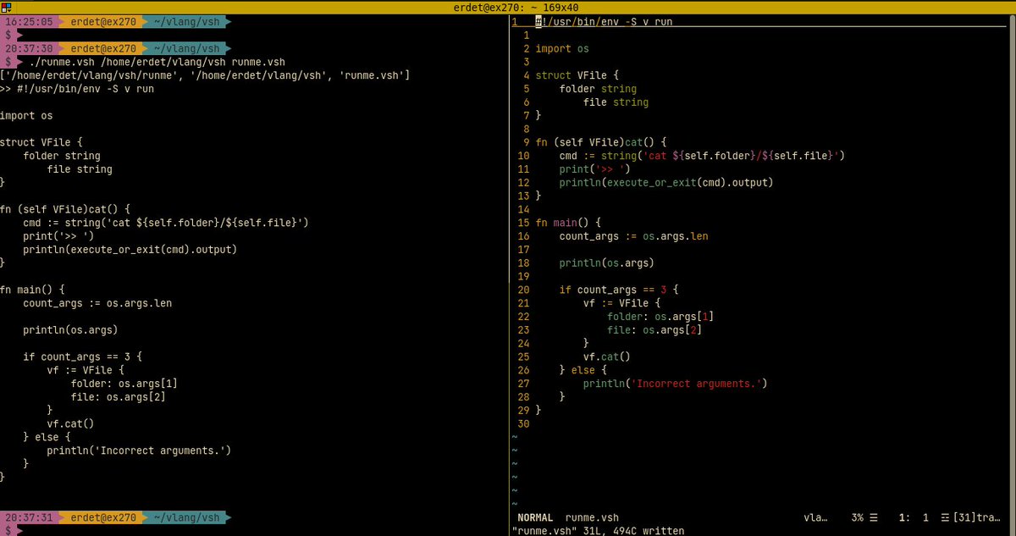The width and height of the screenshot is (1016, 536).
Task: Click 'erdet@ex270' on the 20:37:31 prompt
Action: [x=103, y=517]
